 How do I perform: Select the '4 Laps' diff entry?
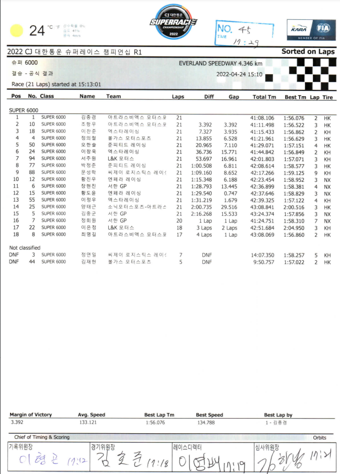[x=204, y=235]
